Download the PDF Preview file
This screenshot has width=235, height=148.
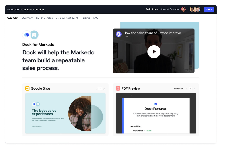(x=179, y=88)
